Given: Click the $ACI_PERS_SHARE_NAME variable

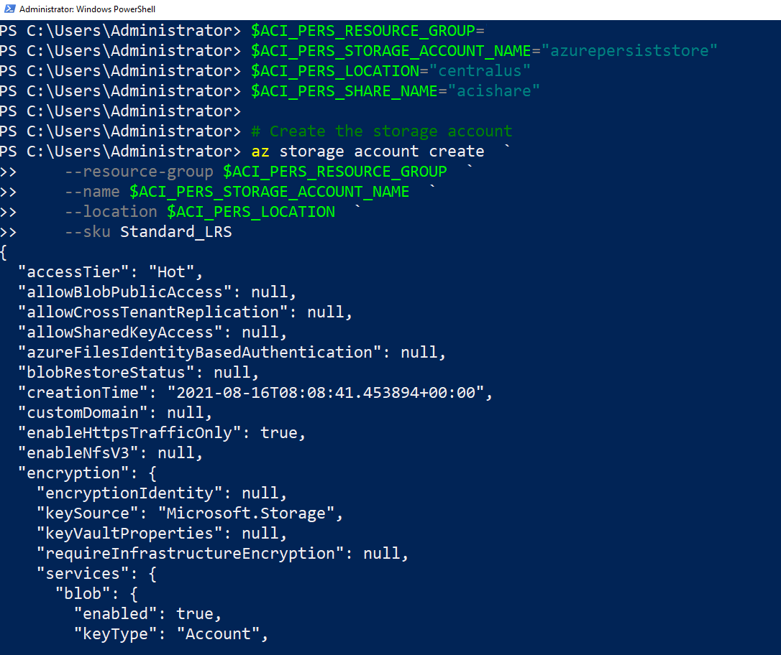Looking at the screenshot, I should 344,91.
